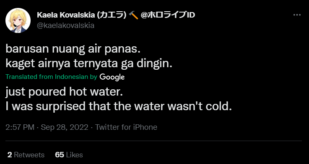309x164 pixels.
Task: Click the Google logo beside the translation label
Action: click(x=112, y=77)
